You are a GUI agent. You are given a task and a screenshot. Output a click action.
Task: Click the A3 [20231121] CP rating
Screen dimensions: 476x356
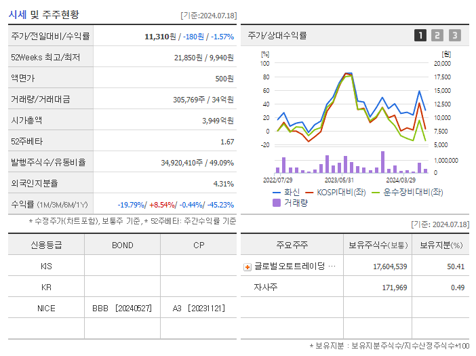199,309
